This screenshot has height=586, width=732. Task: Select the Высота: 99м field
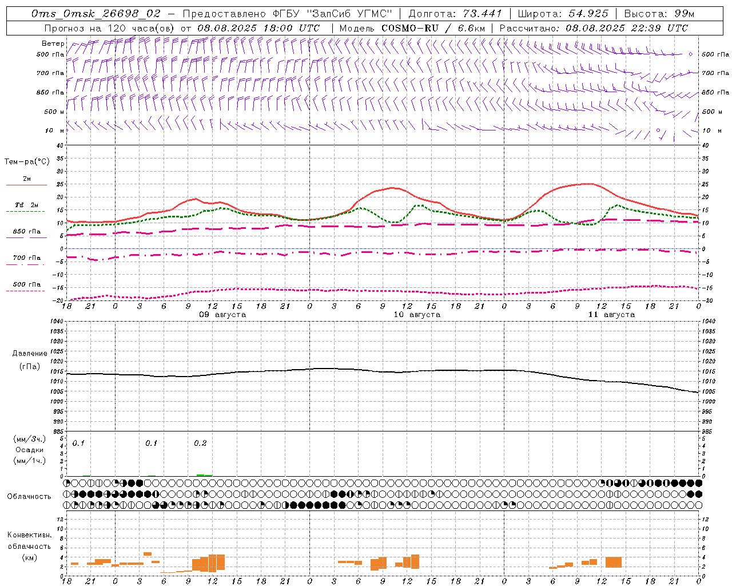[659, 14]
